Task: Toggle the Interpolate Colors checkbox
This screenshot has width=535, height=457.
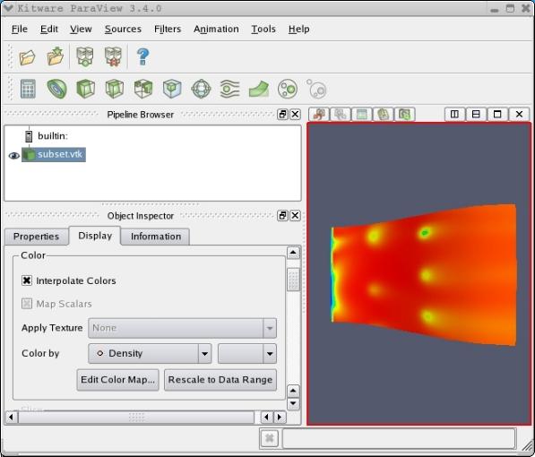Action: [27, 280]
